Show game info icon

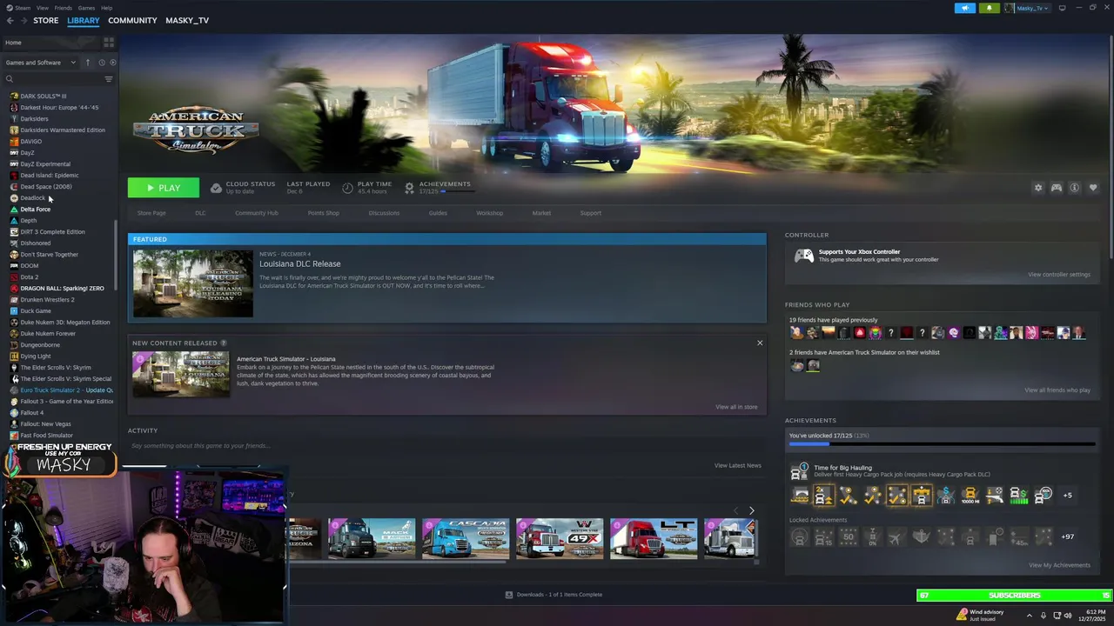1075,188
